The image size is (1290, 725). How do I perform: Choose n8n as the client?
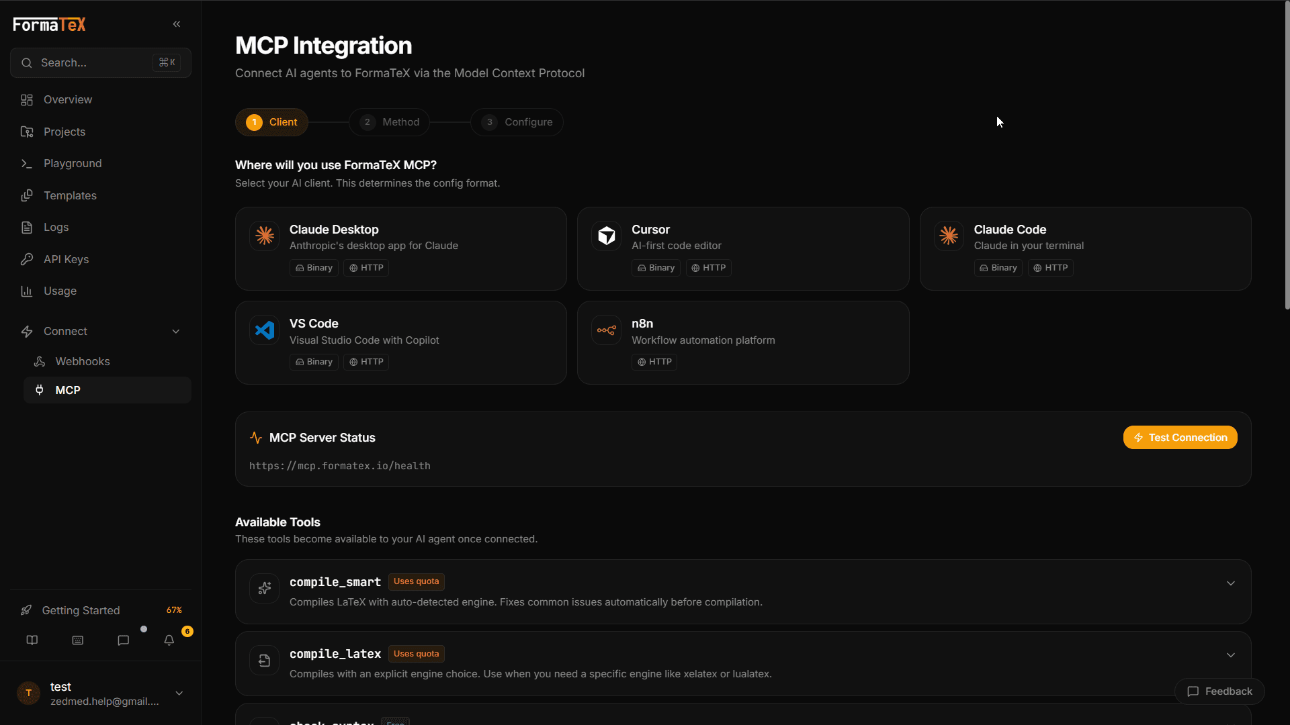(743, 343)
